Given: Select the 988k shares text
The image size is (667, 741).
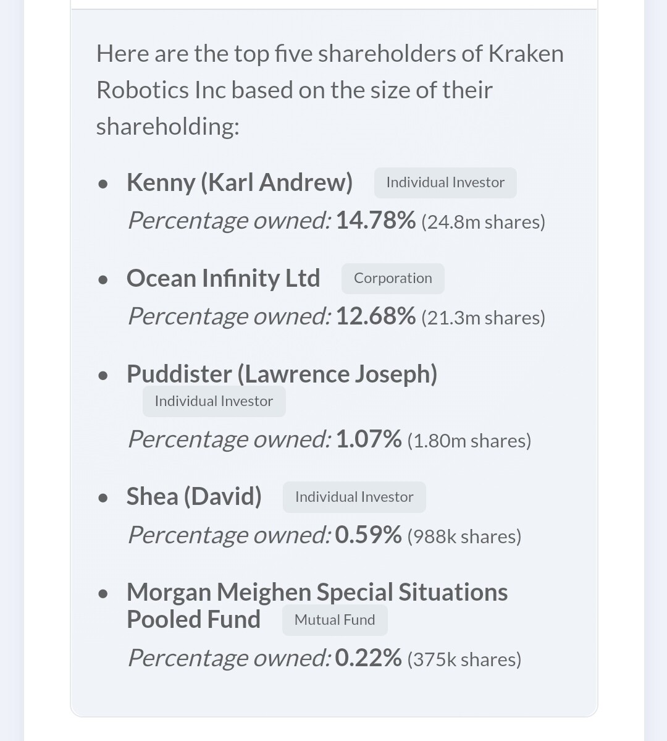Looking at the screenshot, I should click(x=464, y=536).
